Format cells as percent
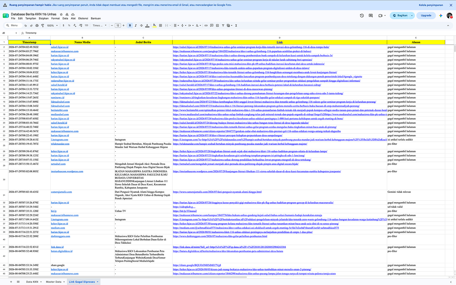456x285 pixels. click(69, 25)
